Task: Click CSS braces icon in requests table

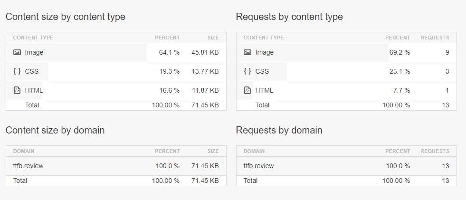Action: click(x=247, y=71)
